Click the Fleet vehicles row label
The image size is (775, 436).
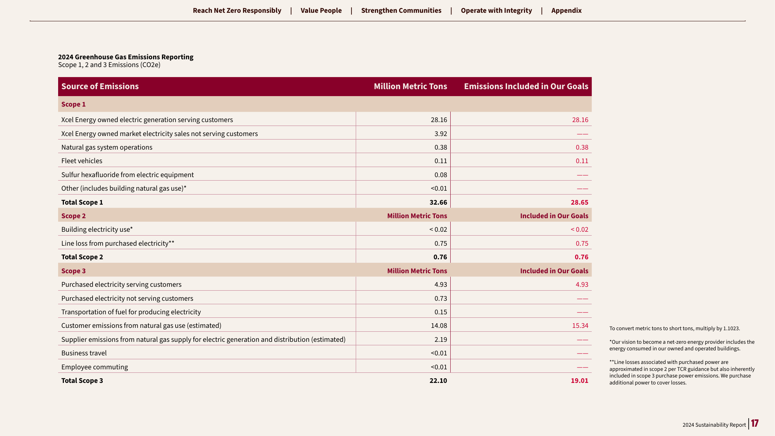tap(82, 161)
